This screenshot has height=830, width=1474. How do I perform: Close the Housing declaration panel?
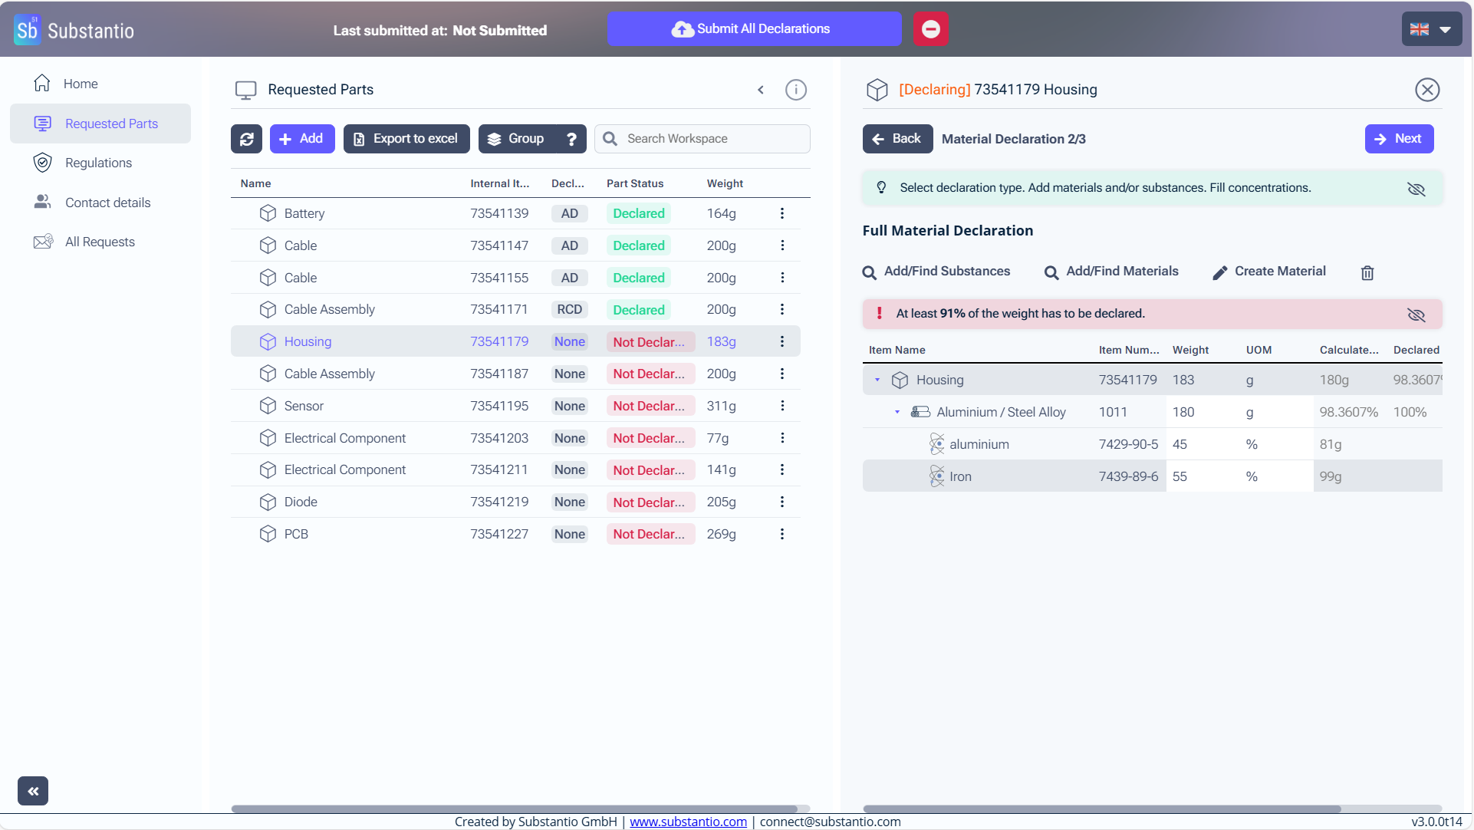point(1426,90)
